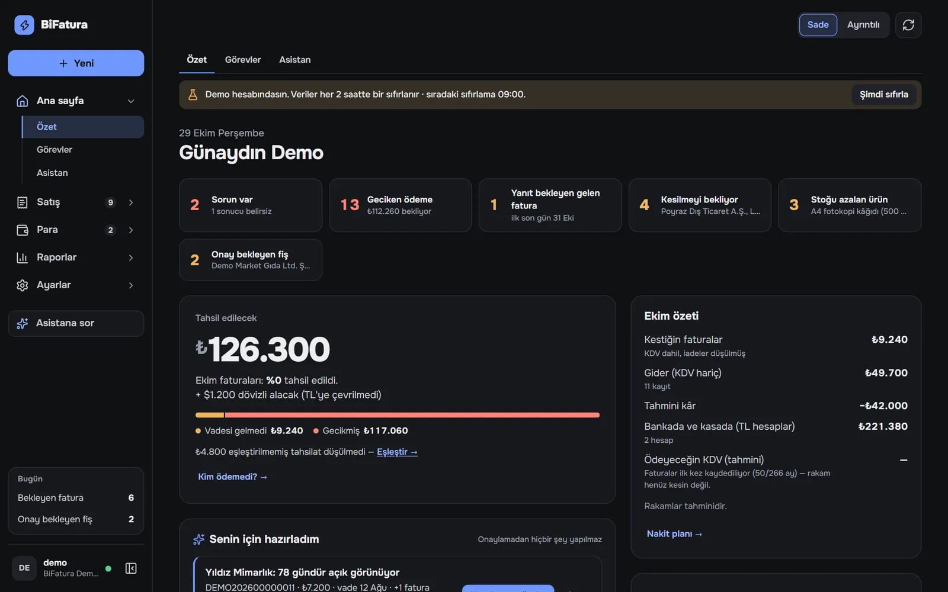Click the collection progress bar
Screen dimensions: 948x592
pyautogui.click(x=398, y=415)
